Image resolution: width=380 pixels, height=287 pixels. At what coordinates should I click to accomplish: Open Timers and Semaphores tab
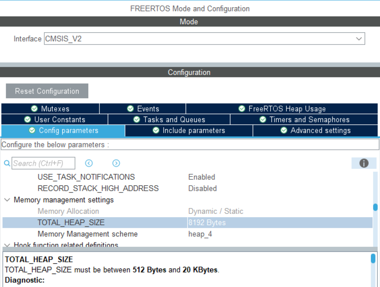pos(304,119)
